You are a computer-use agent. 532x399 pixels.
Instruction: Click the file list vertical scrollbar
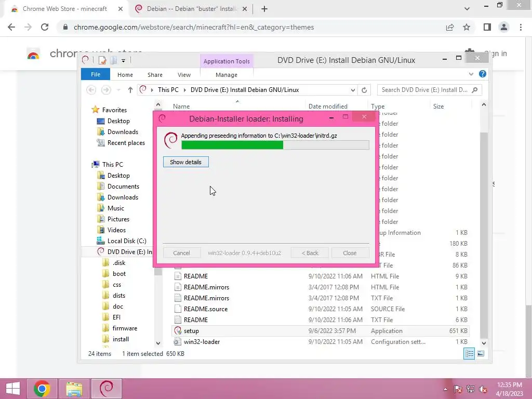[484, 234]
